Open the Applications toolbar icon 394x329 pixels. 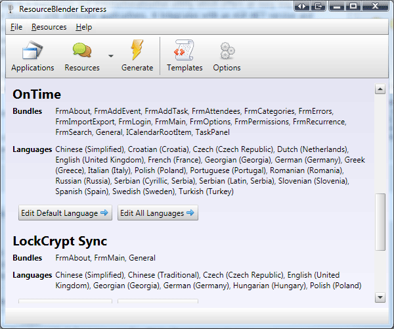[x=32, y=56]
